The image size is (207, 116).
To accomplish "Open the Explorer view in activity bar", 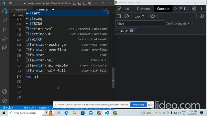I will point(5,11).
